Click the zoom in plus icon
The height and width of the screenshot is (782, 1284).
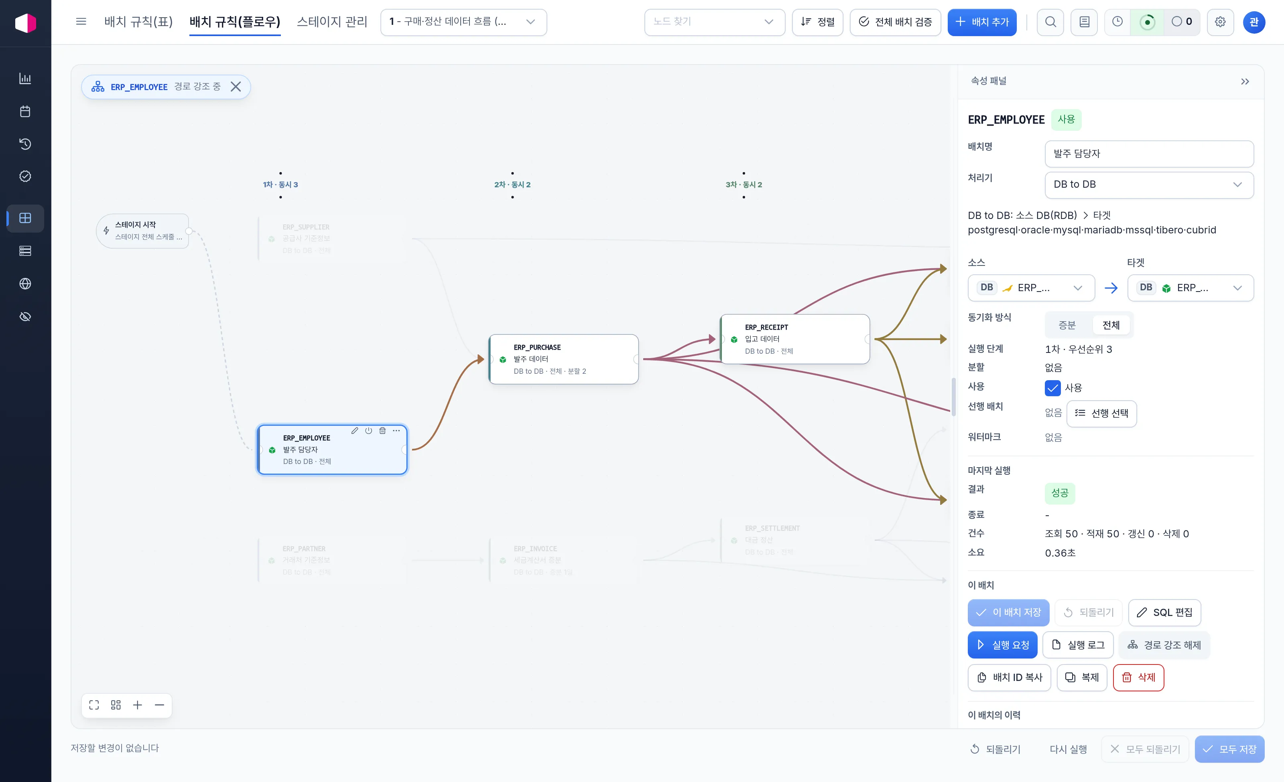[138, 705]
